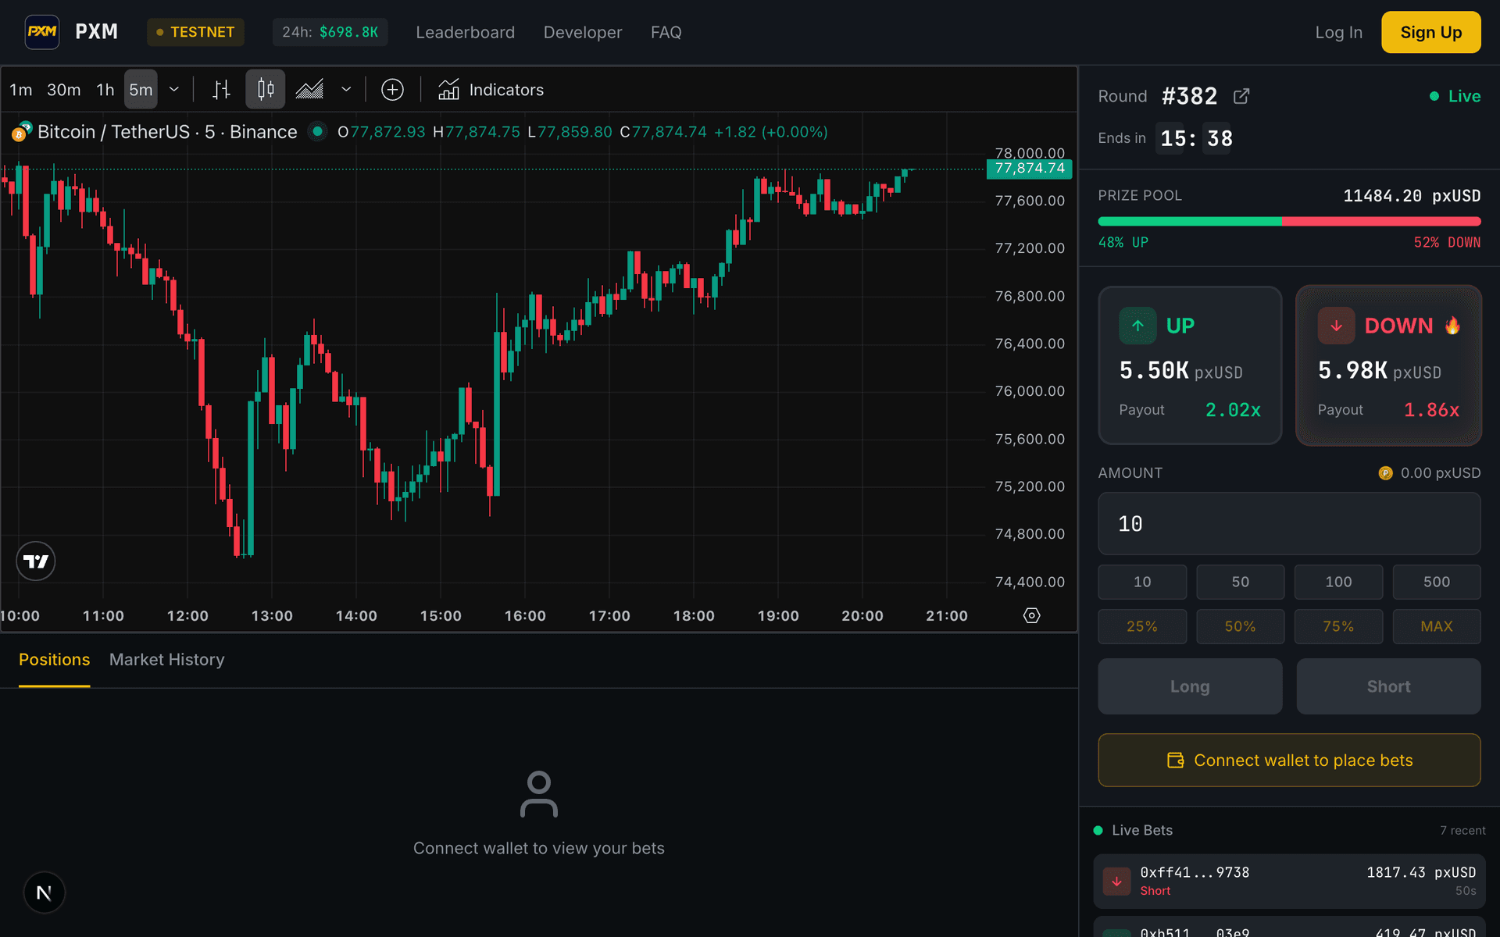Click the PXM logo in header
Viewport: 1500px width, 937px height.
click(x=42, y=32)
